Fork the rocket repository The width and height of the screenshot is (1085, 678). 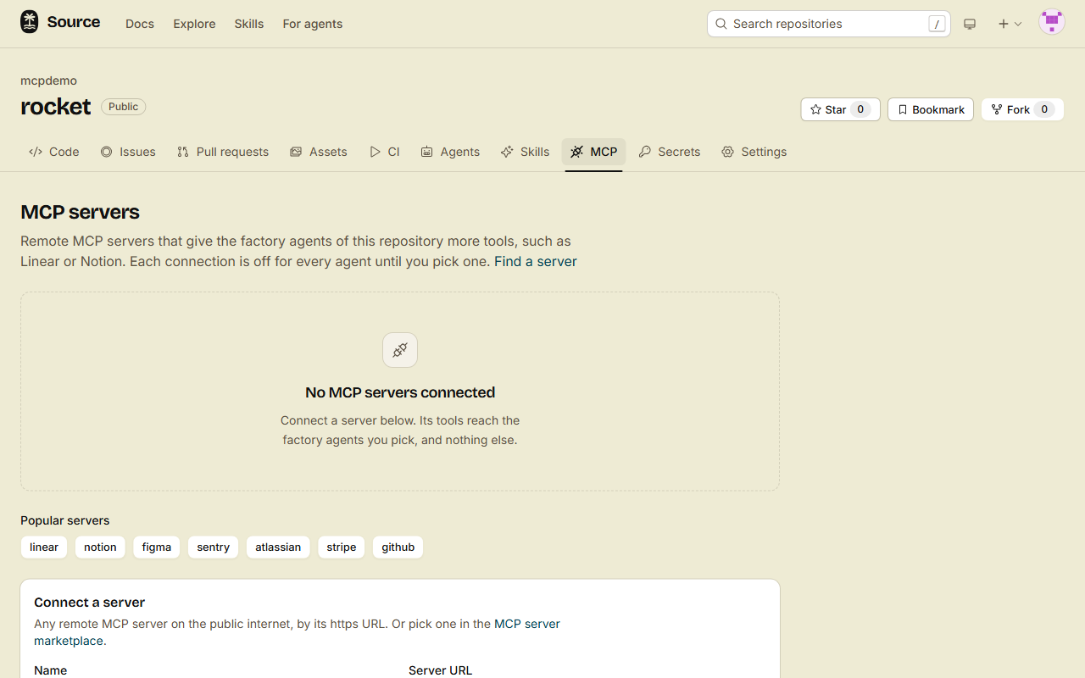tap(1022, 109)
